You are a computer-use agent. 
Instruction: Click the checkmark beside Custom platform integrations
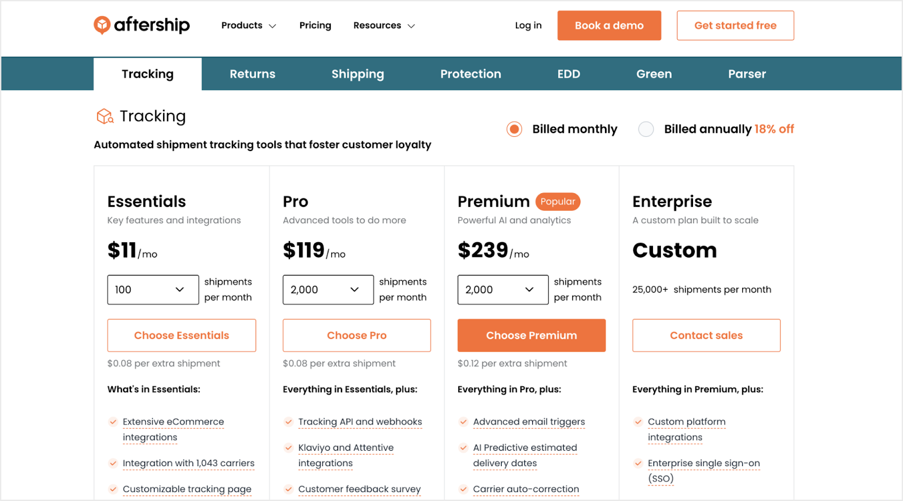tap(638, 422)
